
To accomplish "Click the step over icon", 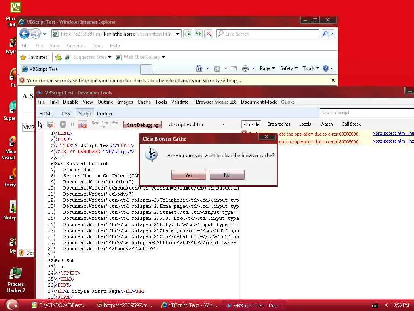I will click(x=105, y=124).
